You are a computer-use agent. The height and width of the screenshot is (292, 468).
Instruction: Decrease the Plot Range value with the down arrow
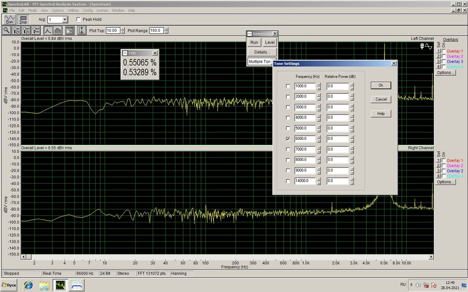(167, 32)
